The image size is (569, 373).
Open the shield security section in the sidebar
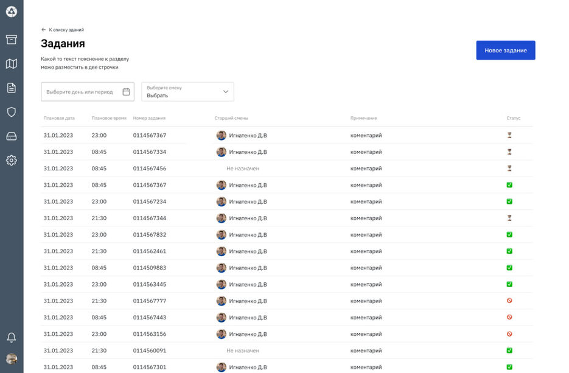(12, 112)
